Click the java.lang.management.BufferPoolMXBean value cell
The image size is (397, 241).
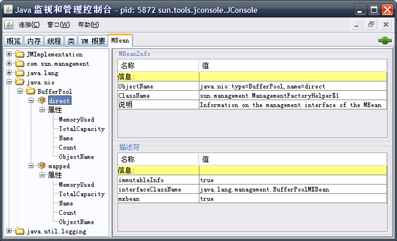(x=293, y=189)
